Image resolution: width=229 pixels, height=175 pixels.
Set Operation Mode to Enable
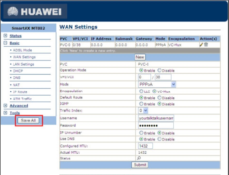(141, 71)
